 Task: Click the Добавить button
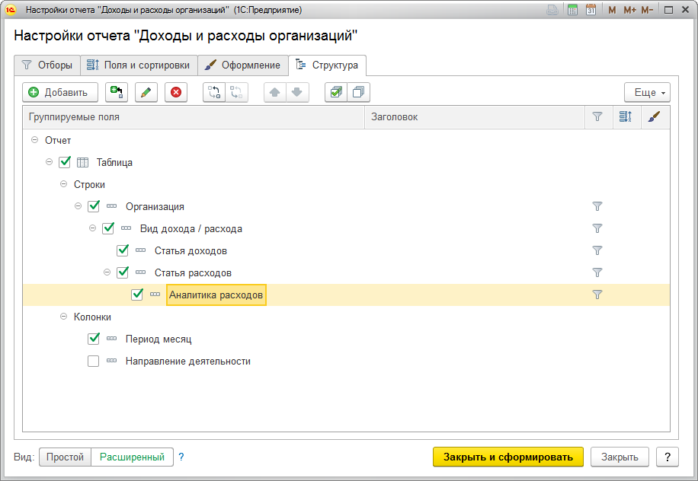(x=60, y=92)
